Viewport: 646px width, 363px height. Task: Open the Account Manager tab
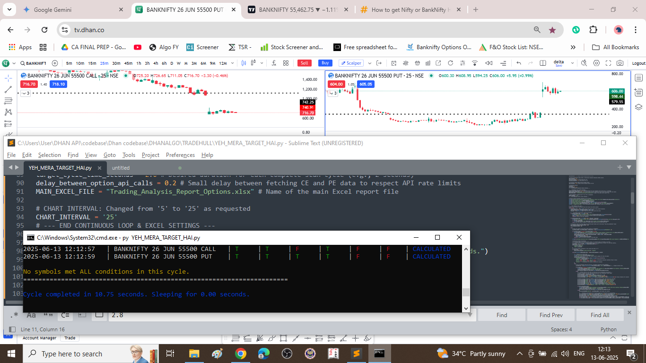click(x=39, y=338)
